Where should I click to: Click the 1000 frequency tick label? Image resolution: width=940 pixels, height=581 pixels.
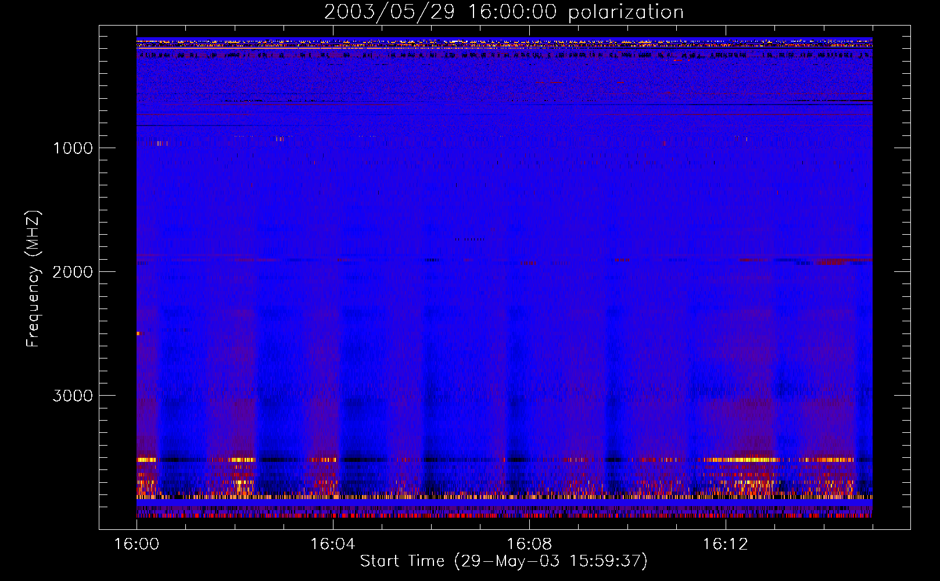coord(73,148)
